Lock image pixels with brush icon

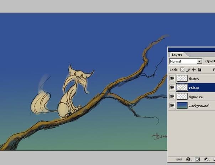tap(188, 70)
